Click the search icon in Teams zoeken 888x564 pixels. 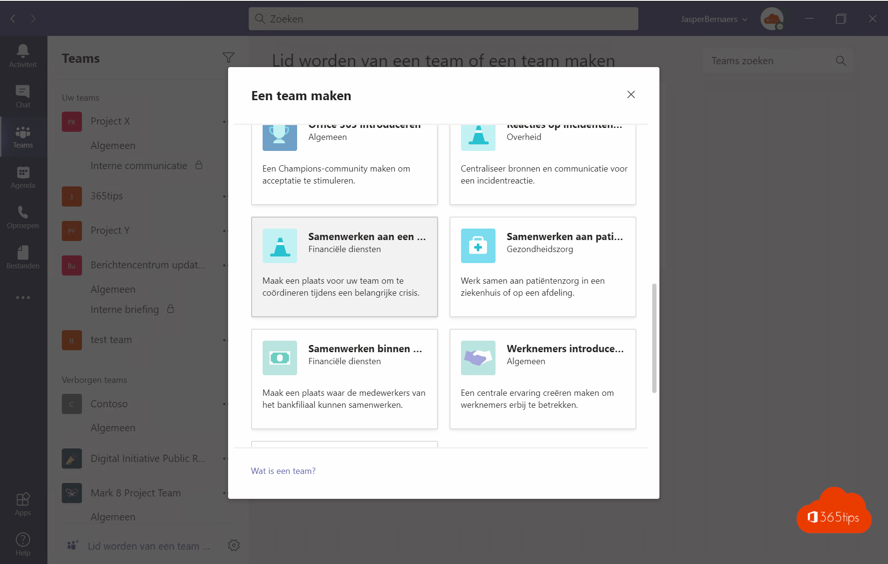pyautogui.click(x=841, y=60)
